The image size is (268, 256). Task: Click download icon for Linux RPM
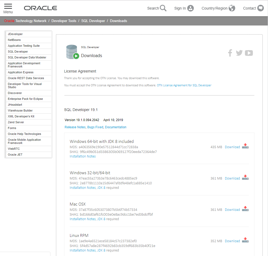pos(245,240)
